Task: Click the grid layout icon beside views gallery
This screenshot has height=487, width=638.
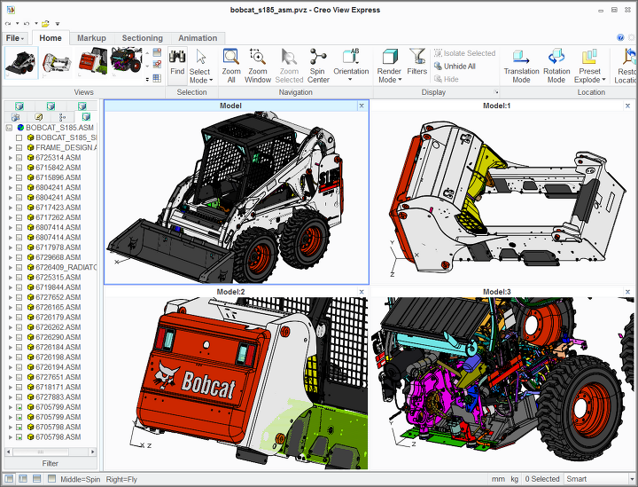Action: 157,78
